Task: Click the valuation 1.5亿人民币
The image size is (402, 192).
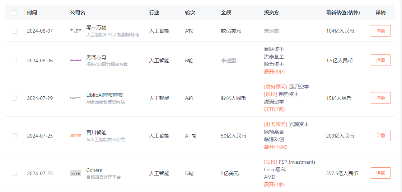Action: tap(339, 61)
